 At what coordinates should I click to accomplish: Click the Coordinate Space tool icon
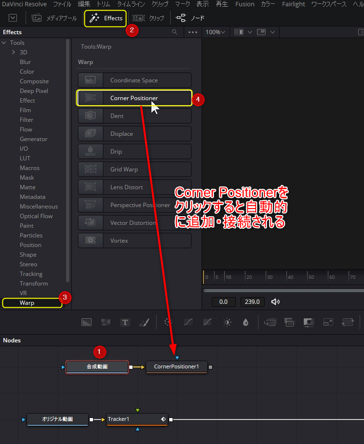pos(91,80)
